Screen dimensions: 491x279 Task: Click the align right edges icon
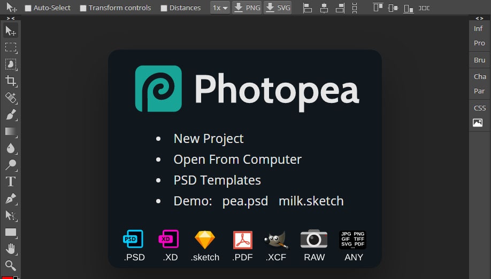(x=340, y=8)
